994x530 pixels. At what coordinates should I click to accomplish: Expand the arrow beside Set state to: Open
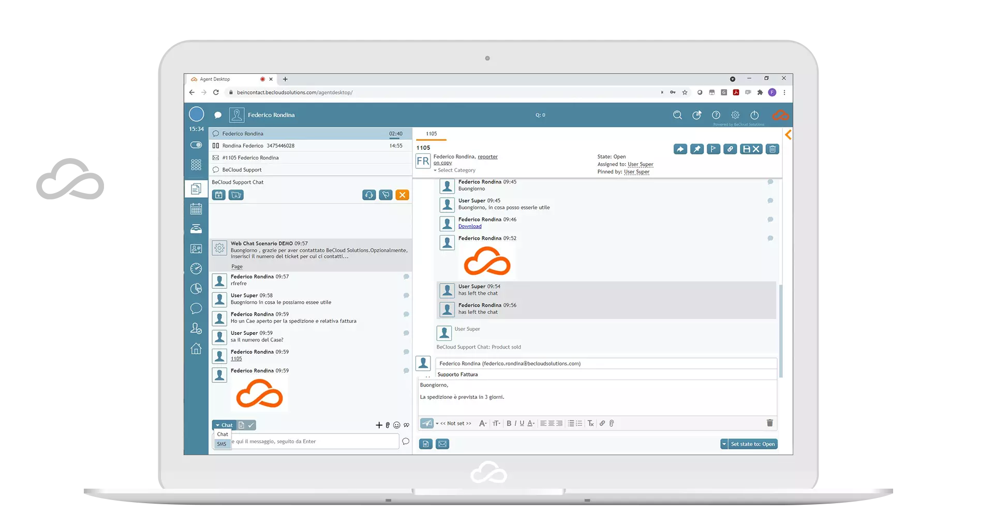click(x=724, y=444)
